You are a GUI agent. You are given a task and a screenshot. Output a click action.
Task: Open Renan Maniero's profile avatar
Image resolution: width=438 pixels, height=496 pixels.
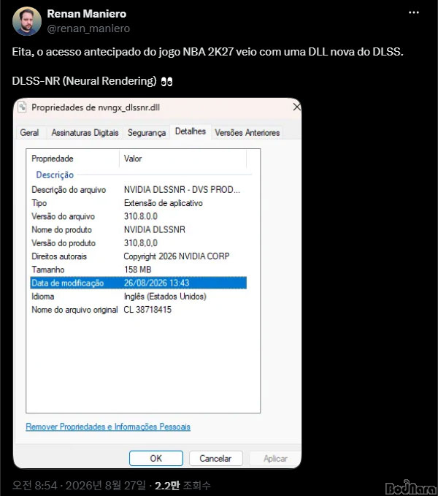coord(27,21)
